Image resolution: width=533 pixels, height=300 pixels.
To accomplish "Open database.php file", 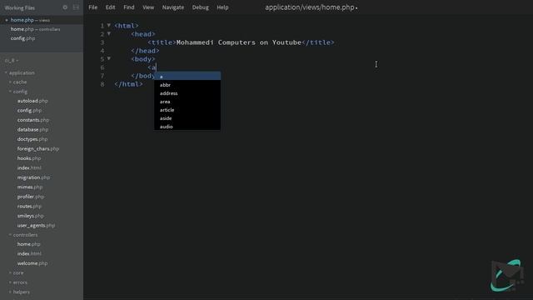I will (x=32, y=130).
